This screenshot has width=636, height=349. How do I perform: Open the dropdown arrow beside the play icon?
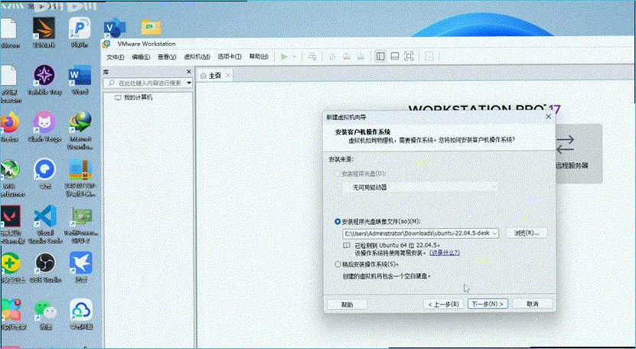[x=295, y=57]
